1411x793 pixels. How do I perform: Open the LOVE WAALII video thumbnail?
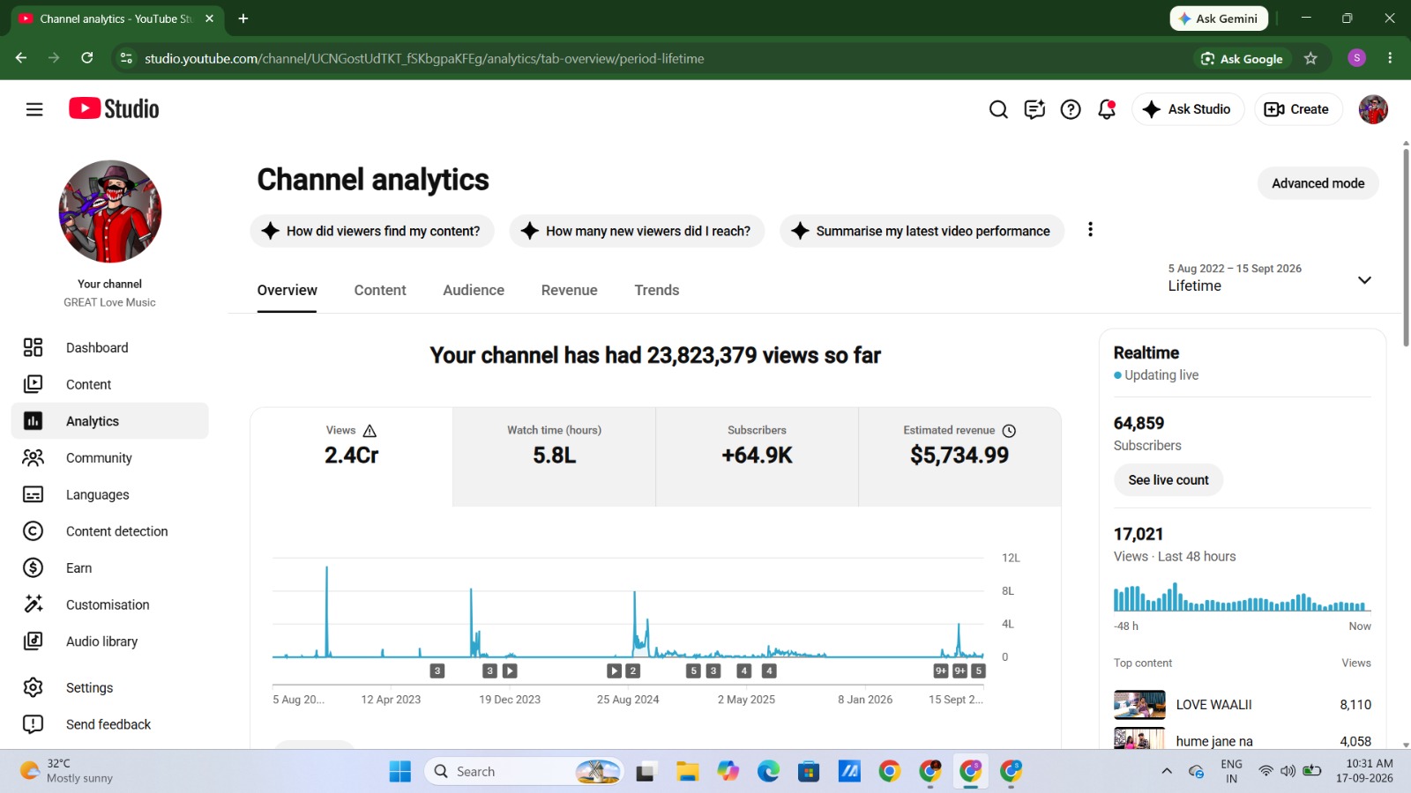point(1139,705)
